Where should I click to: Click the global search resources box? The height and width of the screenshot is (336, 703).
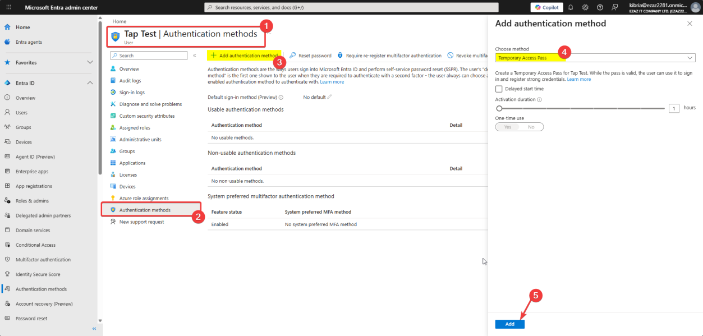click(351, 7)
